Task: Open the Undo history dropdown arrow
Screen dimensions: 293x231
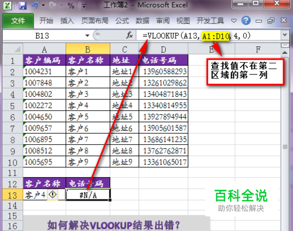Action: [x=43, y=5]
